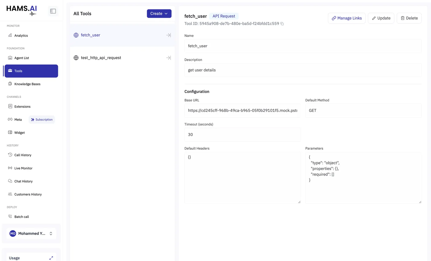Image resolution: width=431 pixels, height=261 pixels.
Task: Click the Default Method field showing GET
Action: [363, 110]
